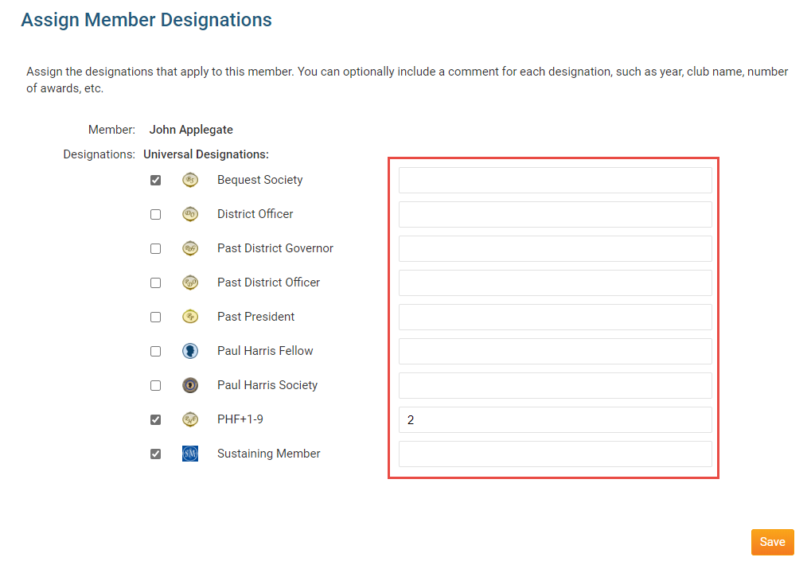Image resolution: width=811 pixels, height=565 pixels.
Task: Focus the PHF+1-9 comment field containing 2
Action: pyautogui.click(x=555, y=419)
